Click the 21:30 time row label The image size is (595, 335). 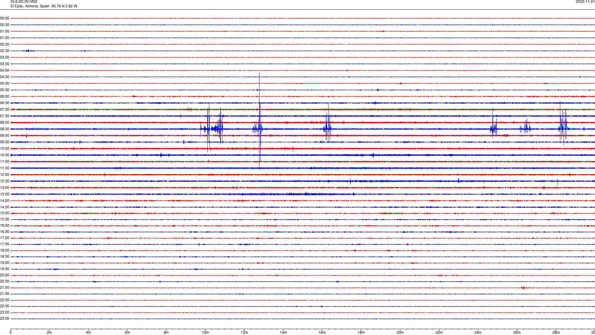[5, 294]
